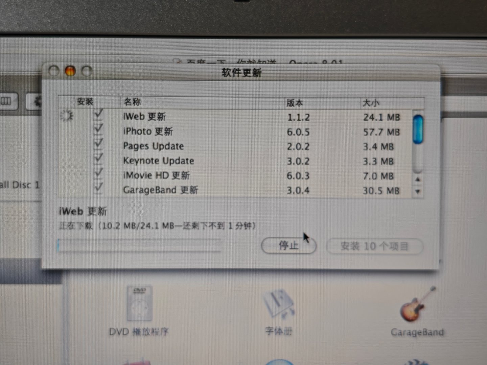Click the 30.5 MB size cell
487x365 pixels.
[x=381, y=191]
